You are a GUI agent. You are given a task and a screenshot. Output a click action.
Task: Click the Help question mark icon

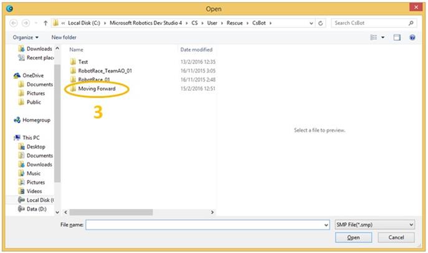(x=412, y=37)
